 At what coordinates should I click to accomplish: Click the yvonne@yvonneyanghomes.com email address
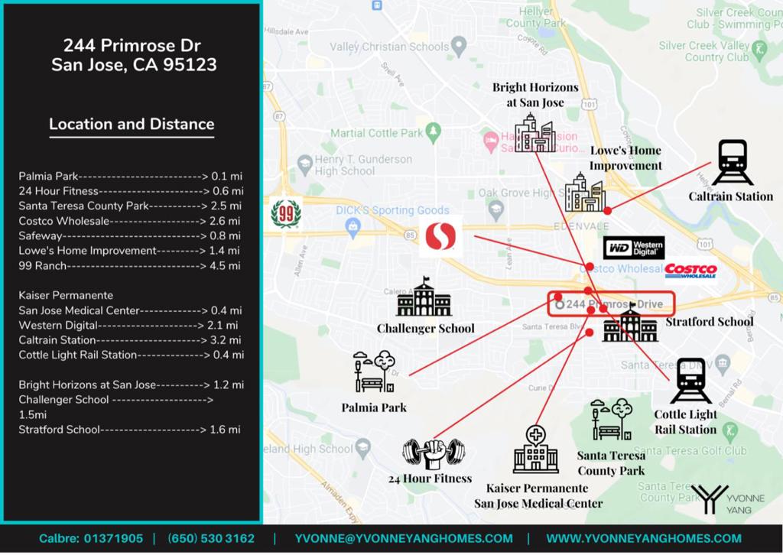(404, 538)
